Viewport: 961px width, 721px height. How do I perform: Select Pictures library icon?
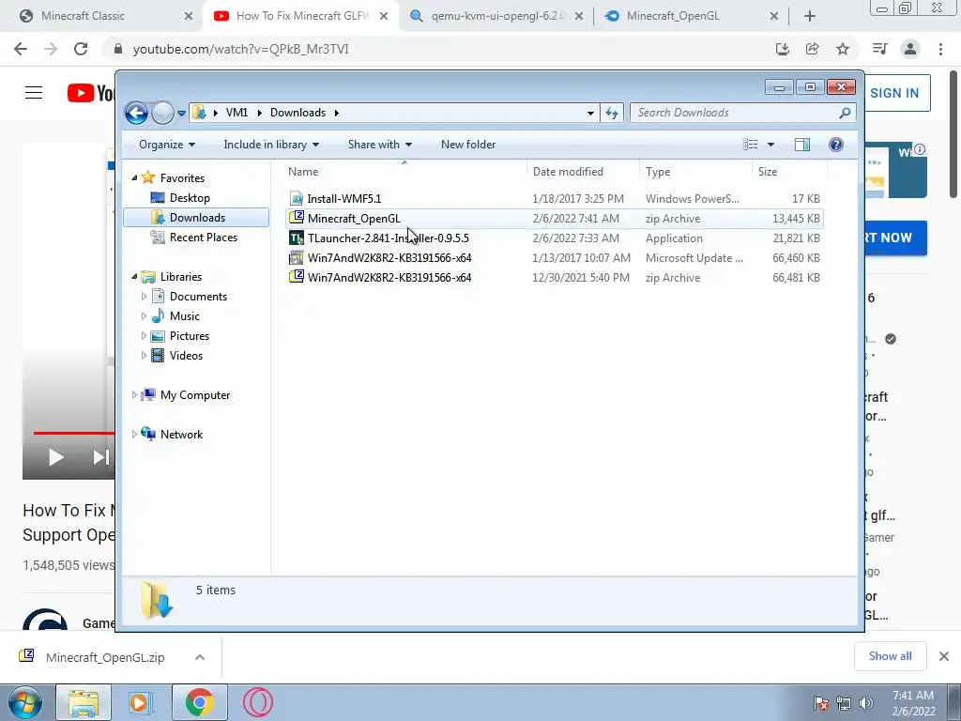(158, 335)
